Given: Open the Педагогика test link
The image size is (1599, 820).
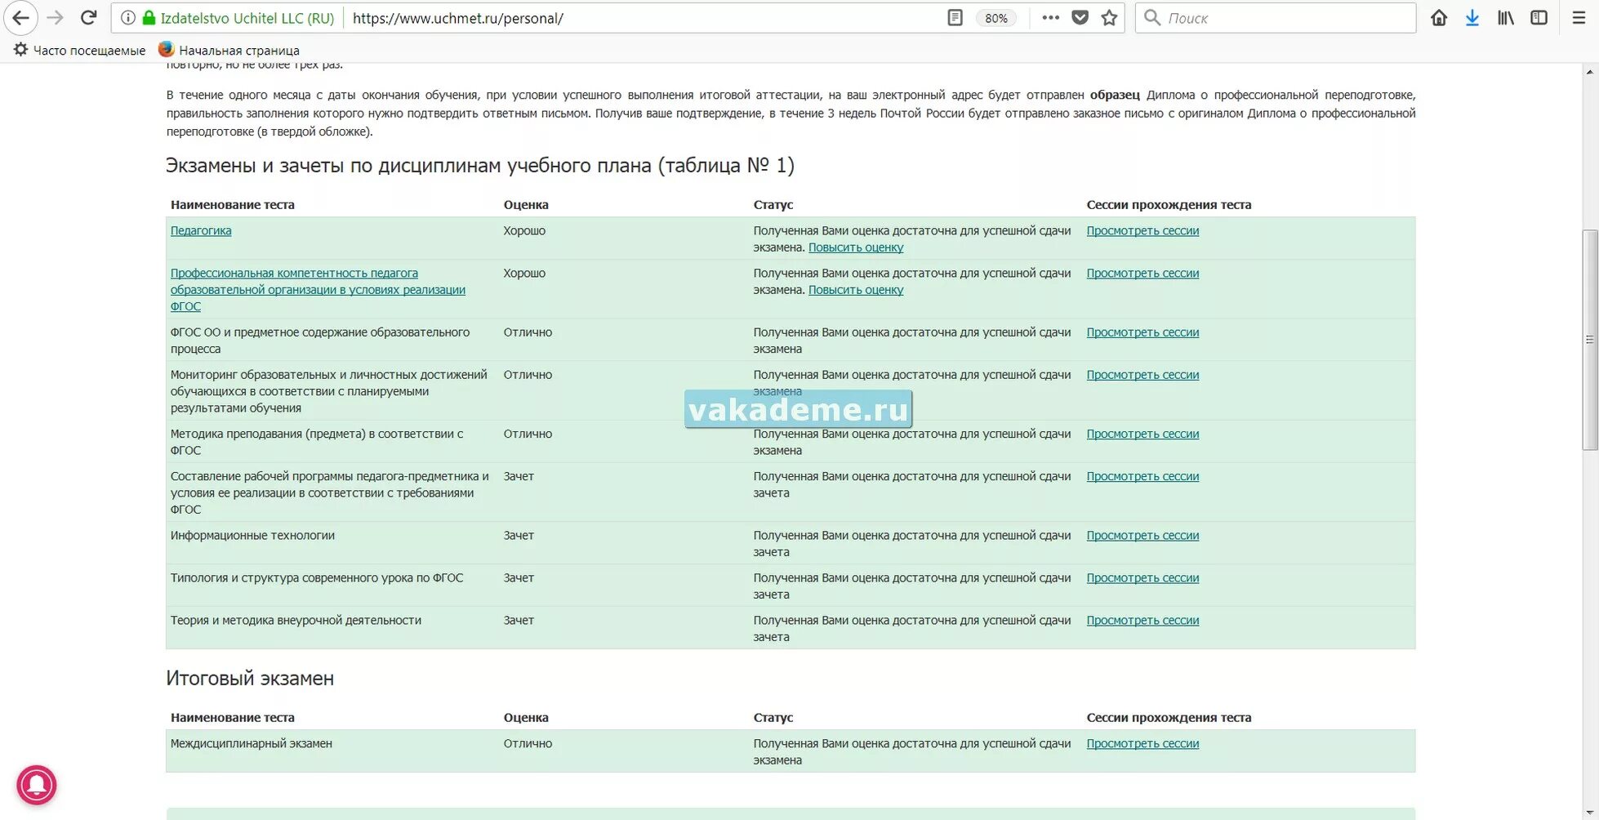Looking at the screenshot, I should coord(201,231).
